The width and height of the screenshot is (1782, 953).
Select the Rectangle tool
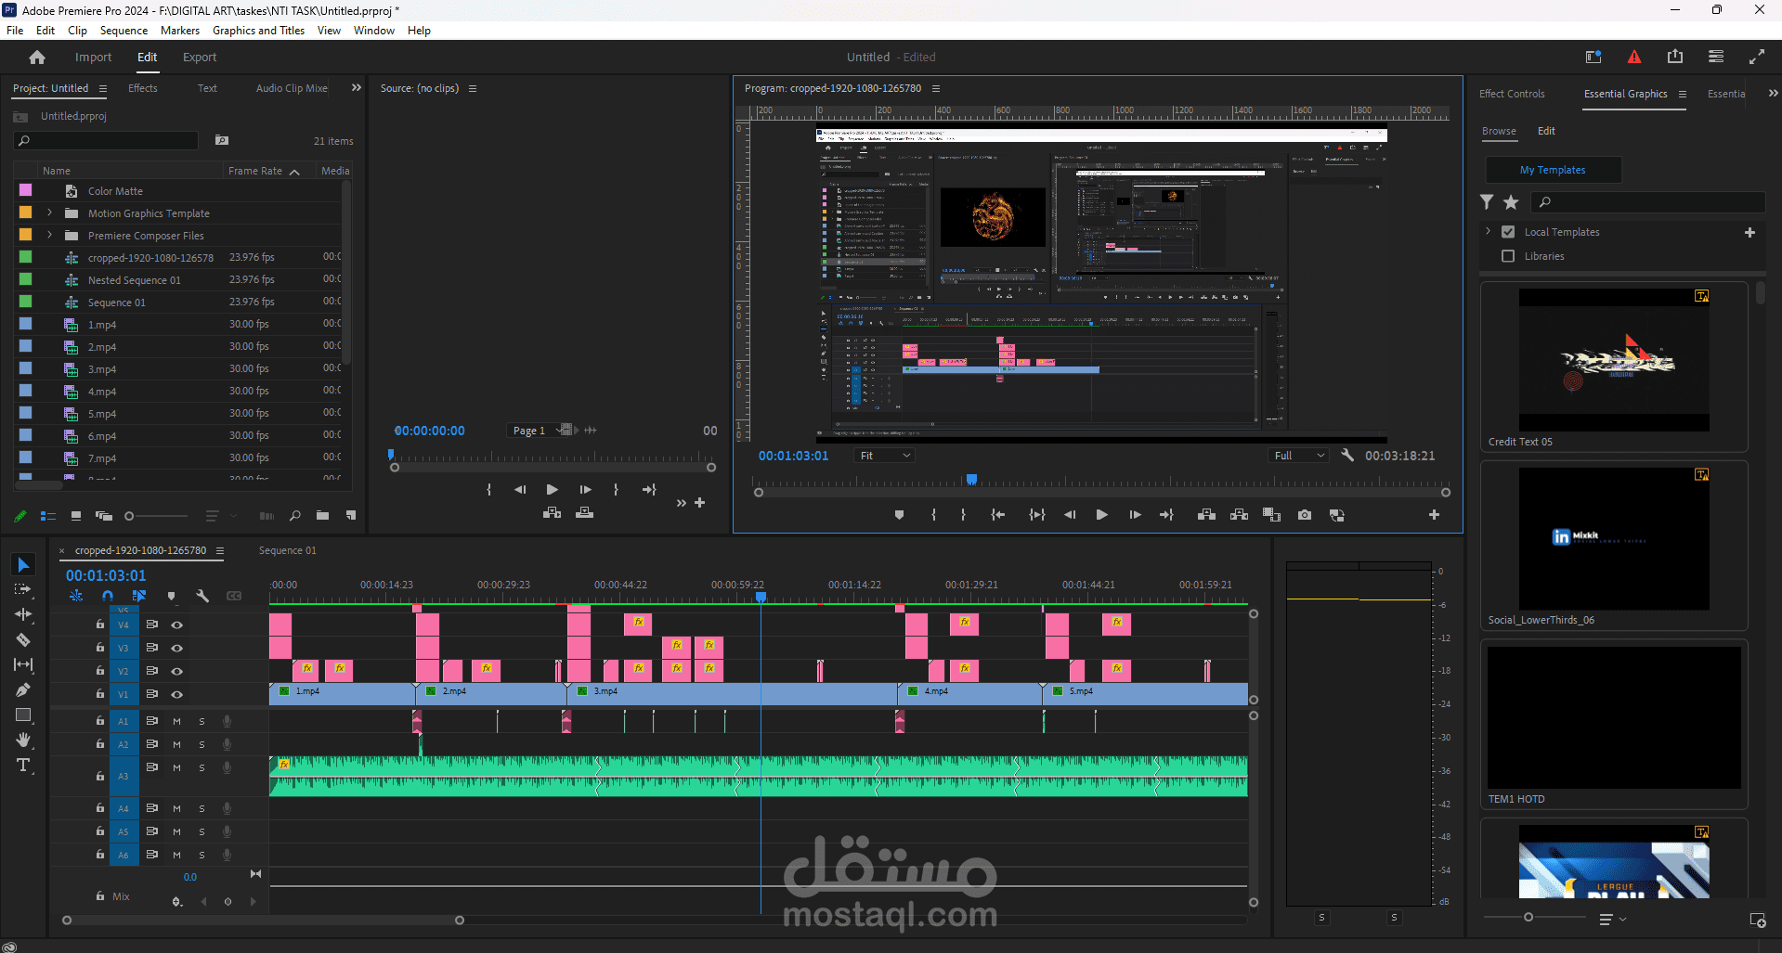tap(23, 715)
